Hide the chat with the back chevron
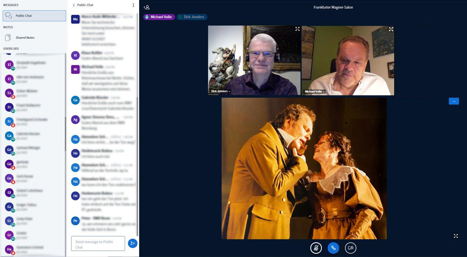 [74, 5]
